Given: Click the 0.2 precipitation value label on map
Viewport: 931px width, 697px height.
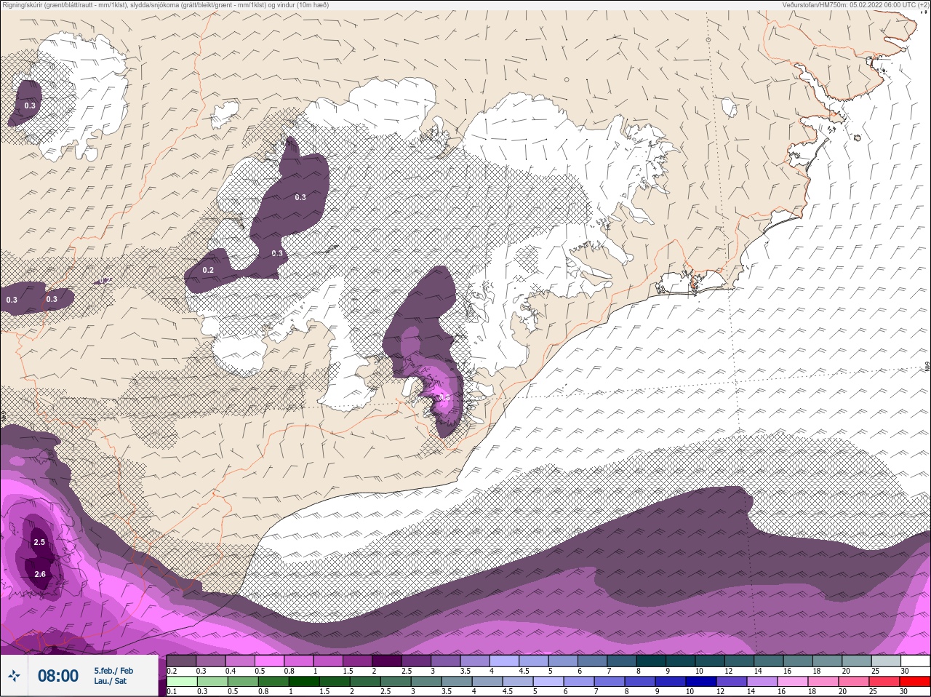Looking at the screenshot, I should [208, 270].
